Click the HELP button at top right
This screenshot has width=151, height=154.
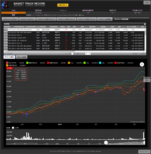[147, 2]
